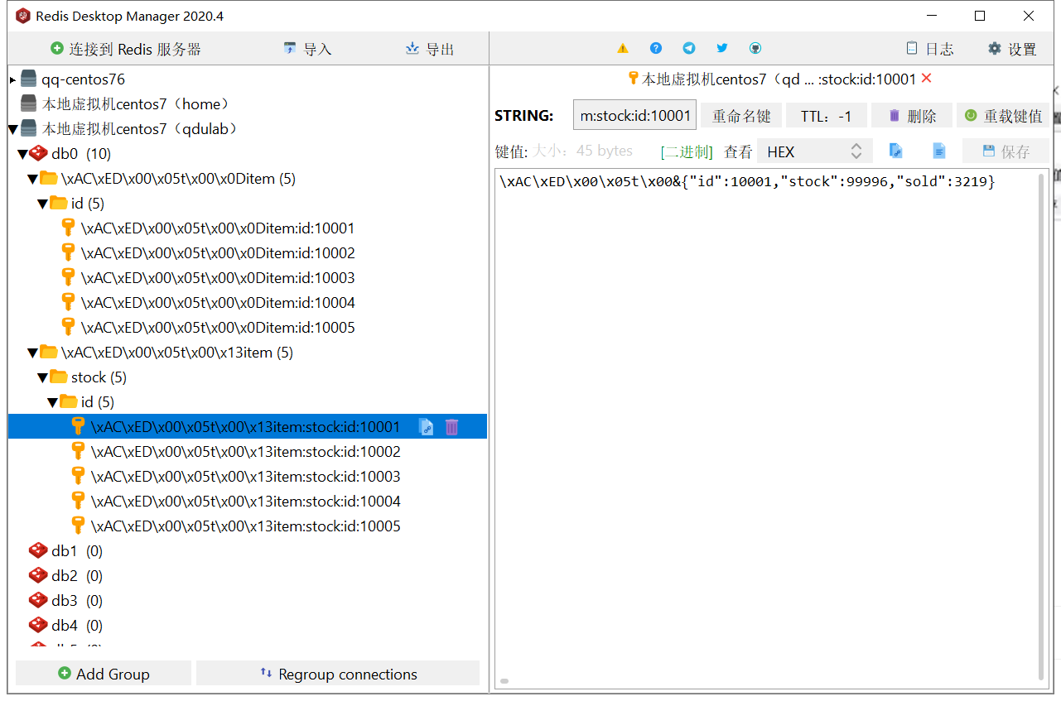The image size is (1061, 701).
Task: Click the db4 database icon
Action: click(39, 625)
